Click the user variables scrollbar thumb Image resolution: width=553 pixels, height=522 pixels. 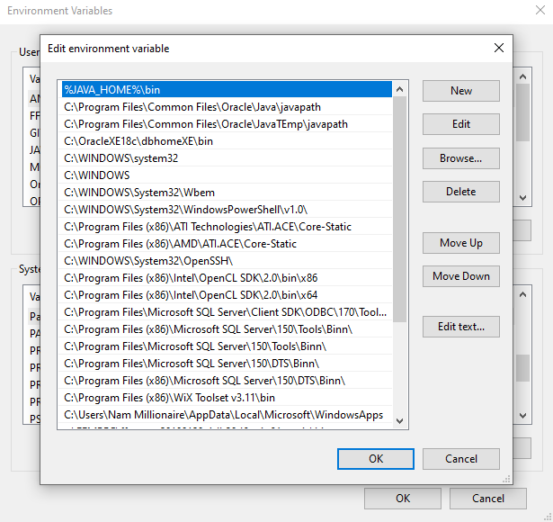click(523, 112)
